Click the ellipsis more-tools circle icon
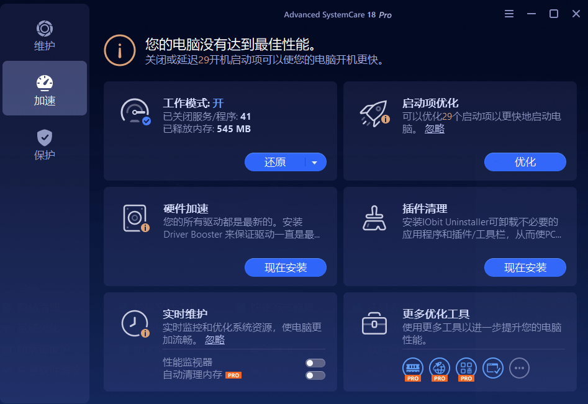Viewport: 588px width, 404px height. click(519, 368)
